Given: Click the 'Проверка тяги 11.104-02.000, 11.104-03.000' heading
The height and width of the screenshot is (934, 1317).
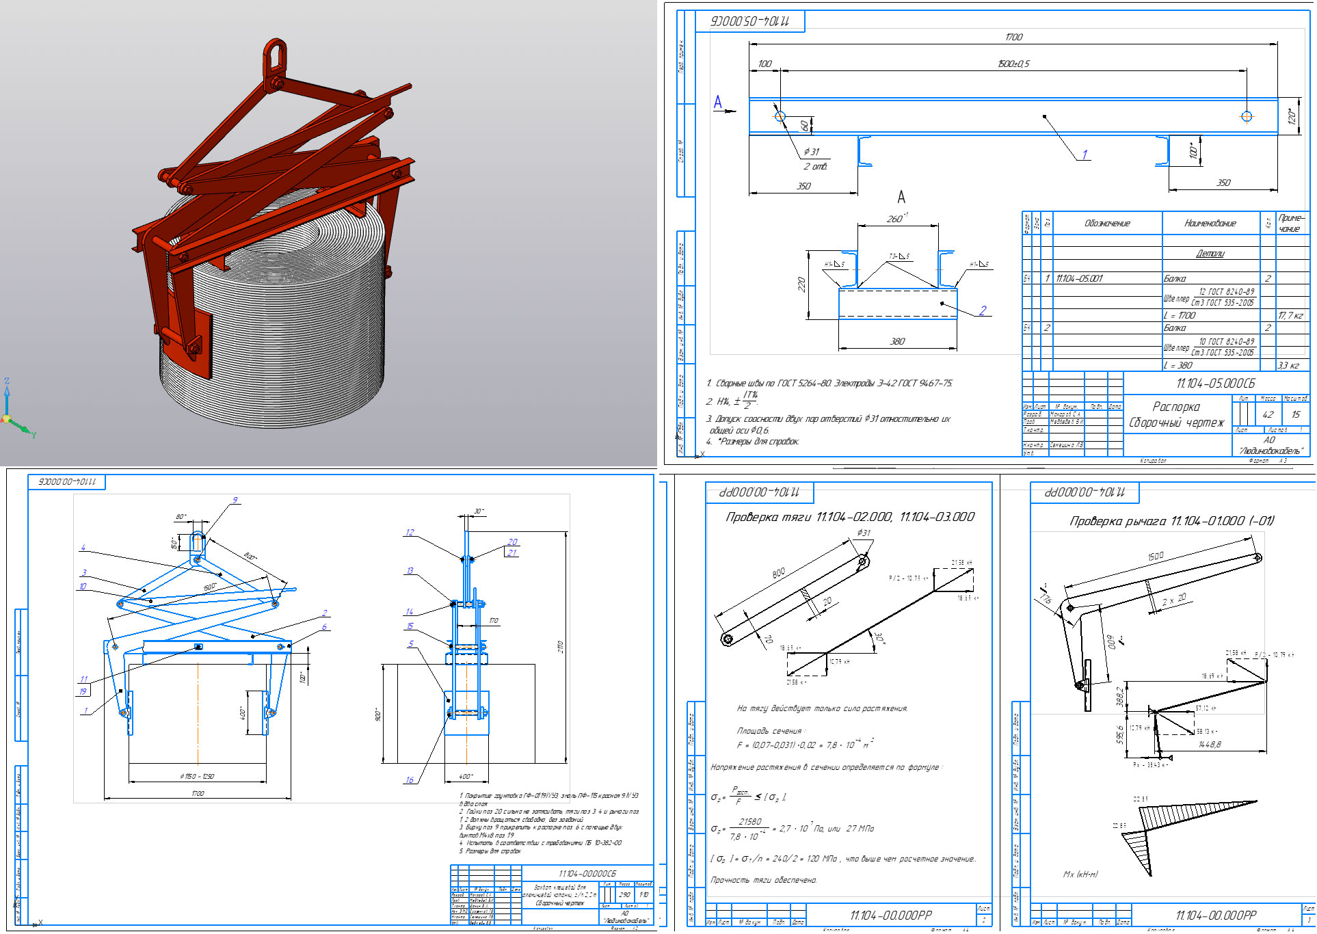Looking at the screenshot, I should pyautogui.click(x=850, y=517).
